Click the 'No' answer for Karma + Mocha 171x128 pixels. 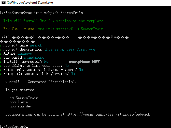point(81,70)
